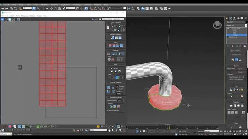
Task: Toggle align Y option button
Action: [232, 112]
